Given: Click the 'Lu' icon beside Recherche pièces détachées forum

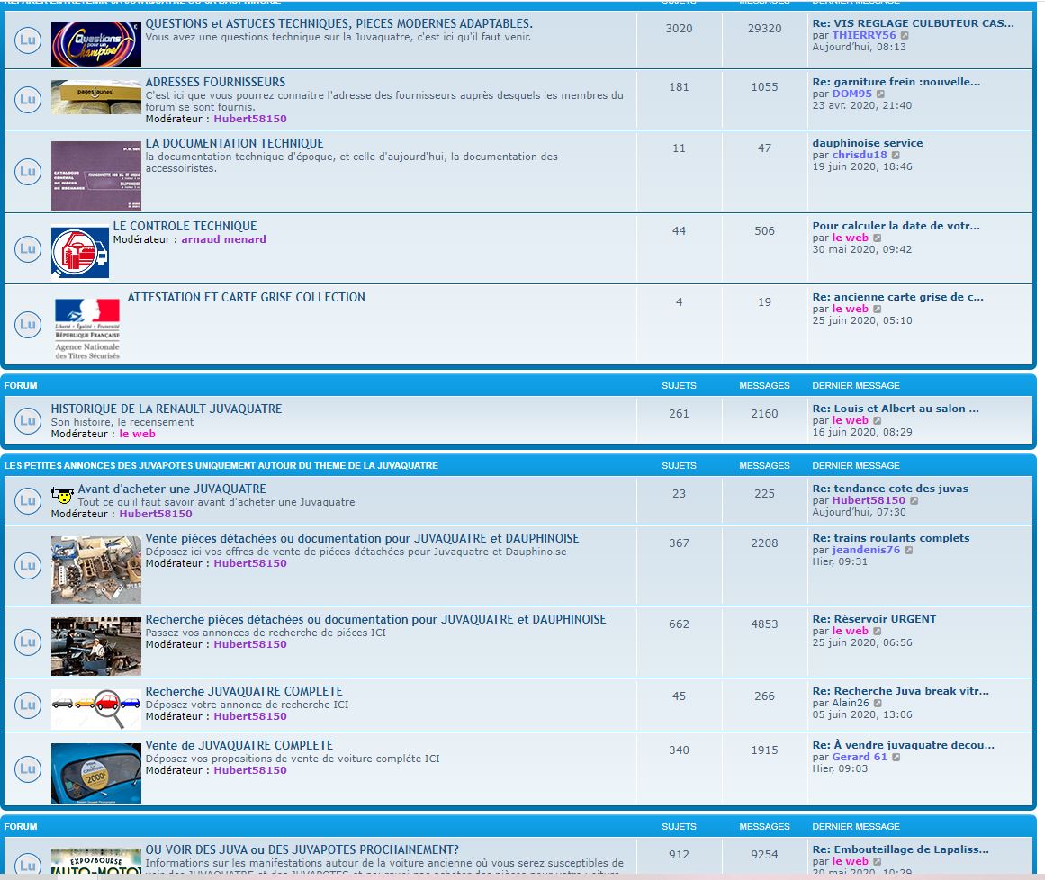Looking at the screenshot, I should 28,642.
